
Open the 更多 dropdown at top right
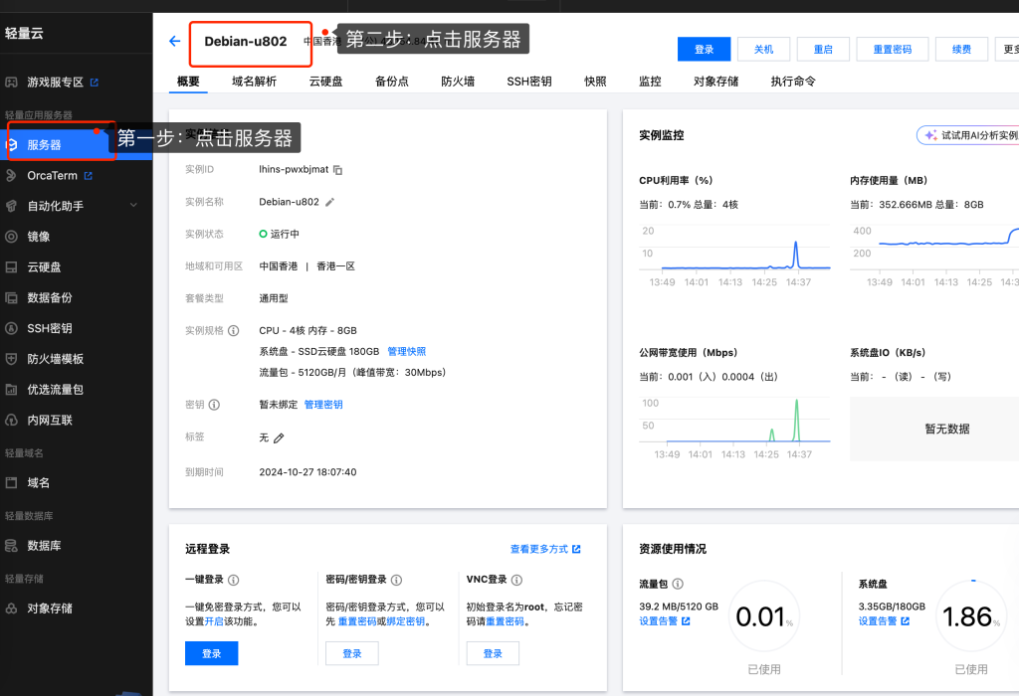1012,49
